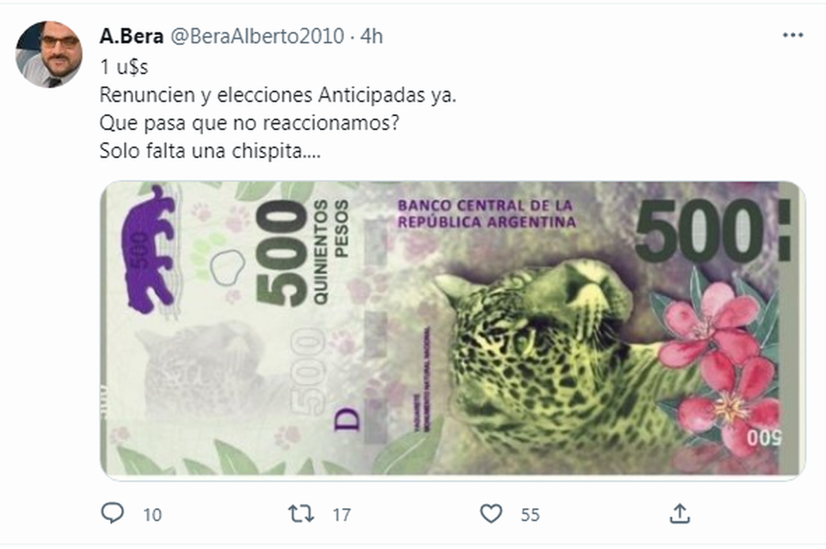Click the reply speech bubble icon
Viewport: 826px width, 549px height.
pyautogui.click(x=112, y=513)
